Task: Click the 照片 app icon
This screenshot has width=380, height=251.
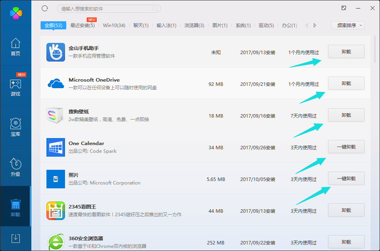Action: [55, 178]
